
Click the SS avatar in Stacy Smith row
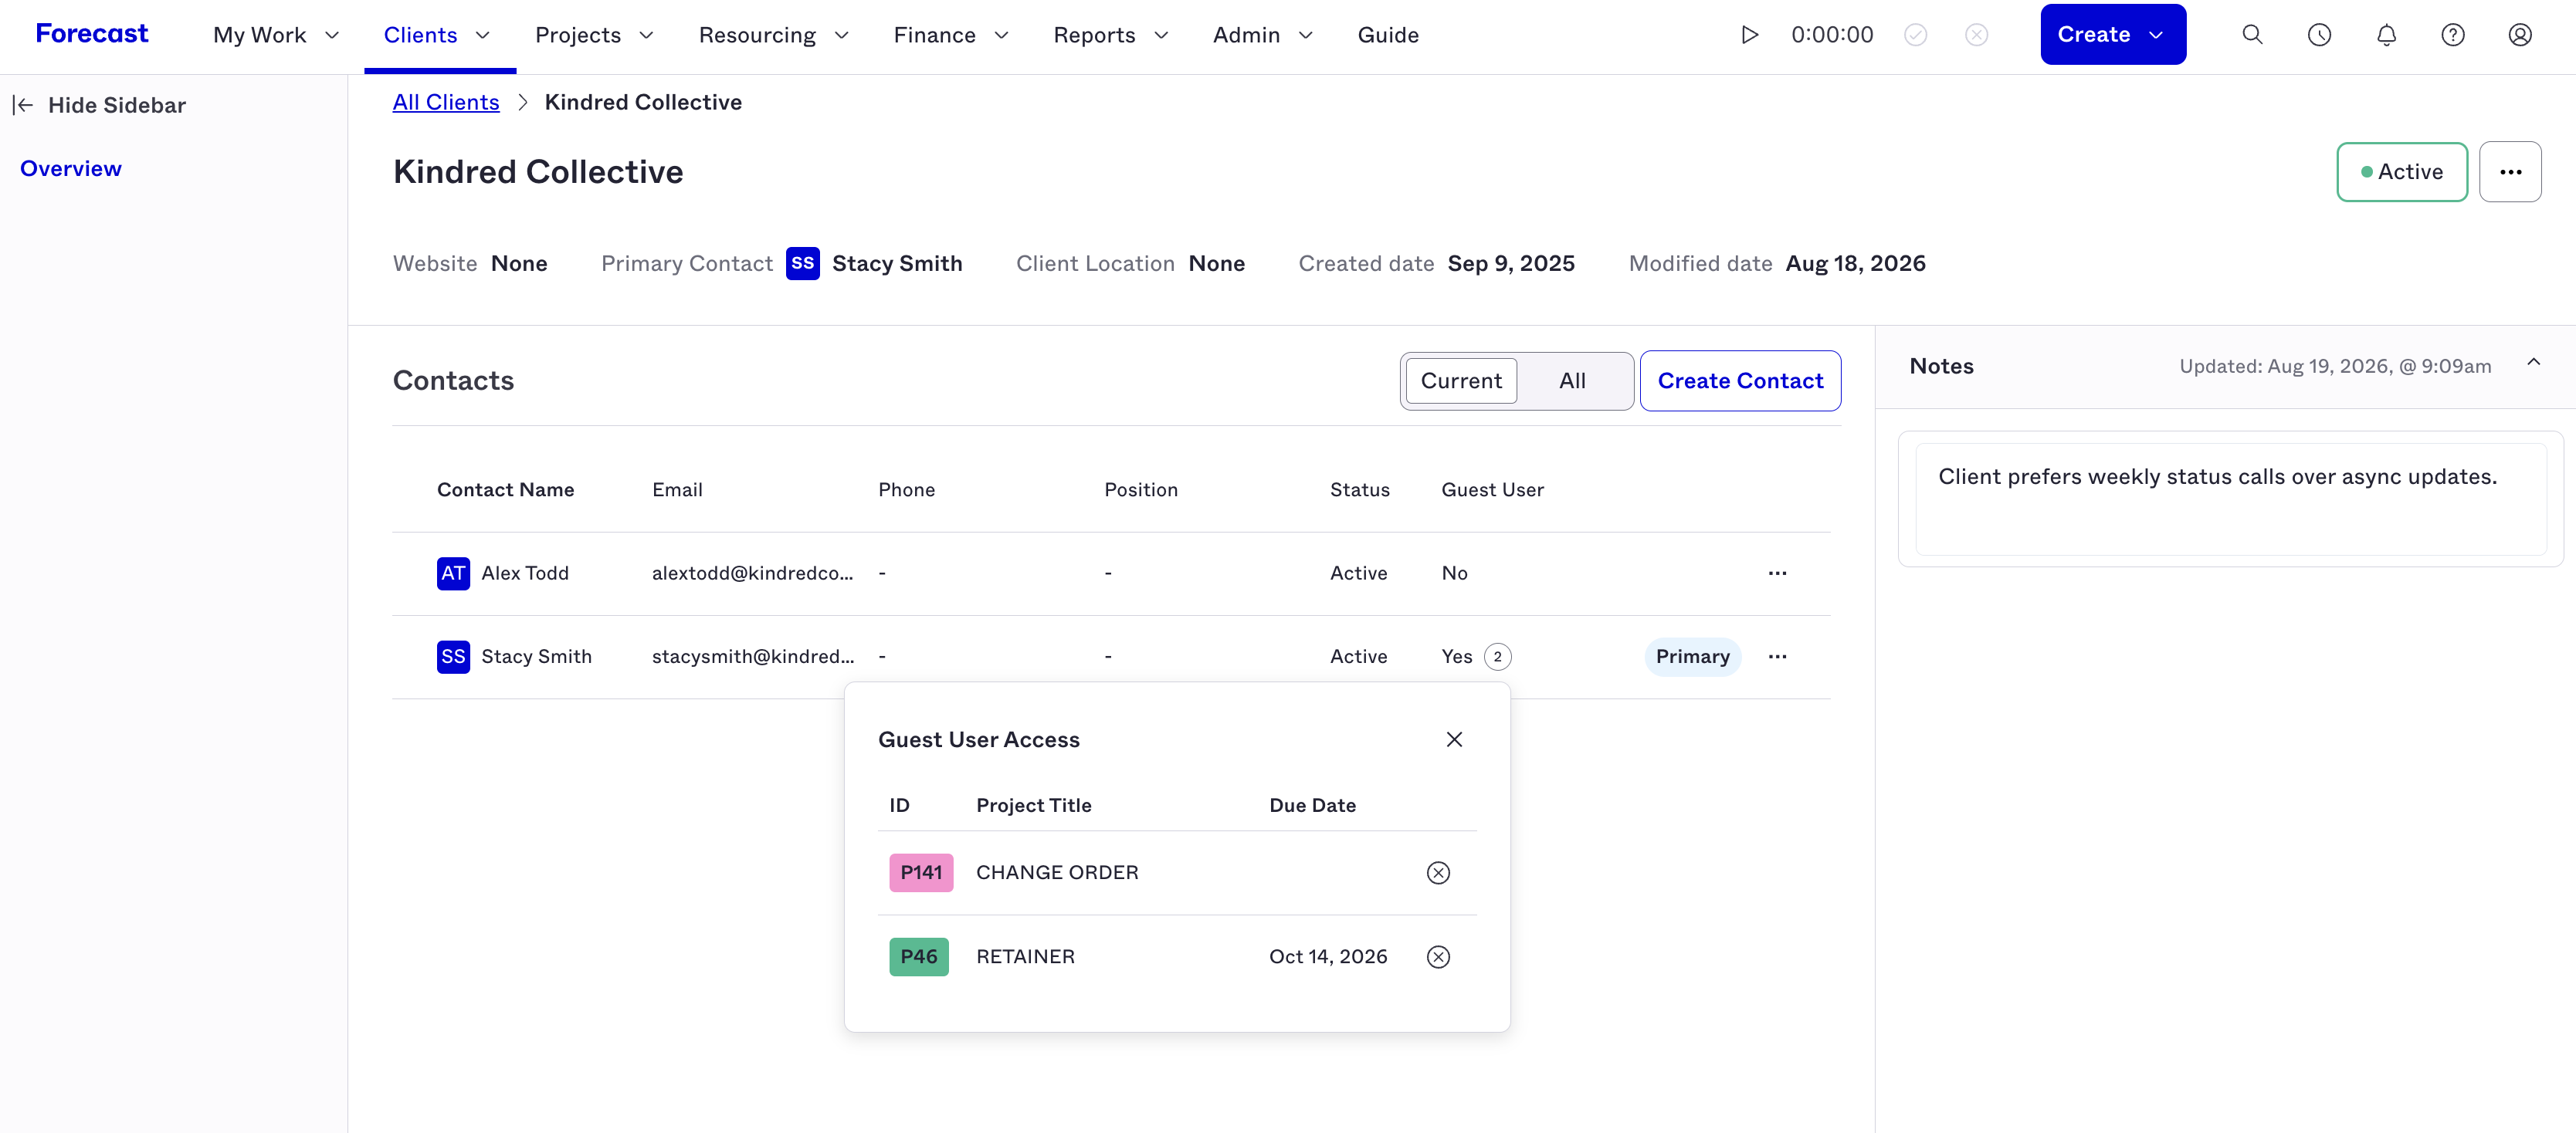tap(453, 657)
